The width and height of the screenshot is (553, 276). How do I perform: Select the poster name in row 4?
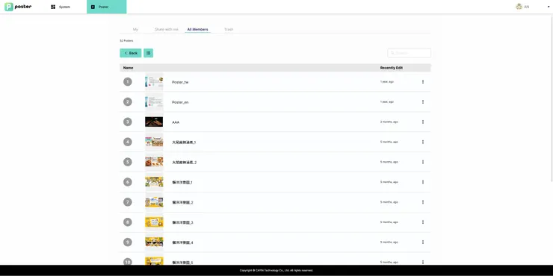pos(184,142)
